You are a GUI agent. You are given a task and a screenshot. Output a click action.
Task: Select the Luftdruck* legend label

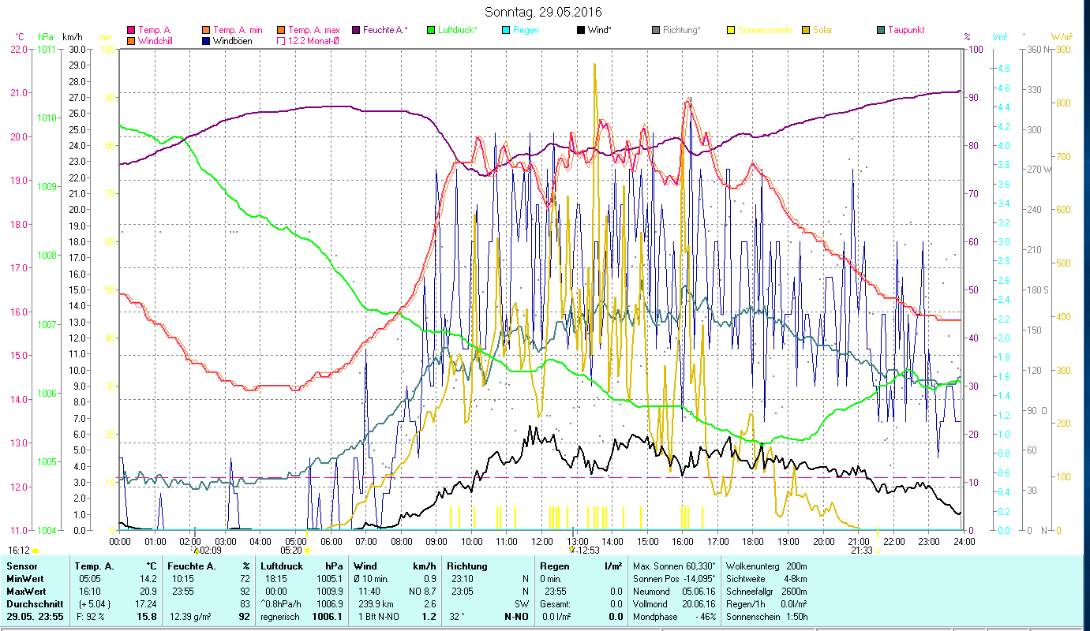pyautogui.click(x=458, y=30)
